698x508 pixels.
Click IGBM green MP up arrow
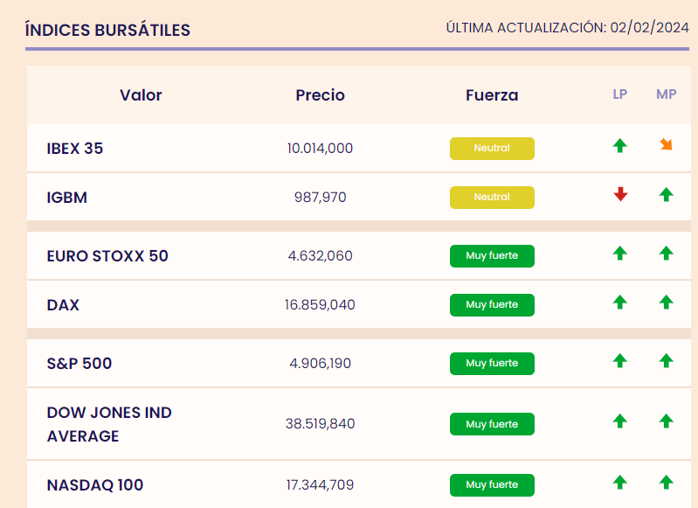click(666, 195)
